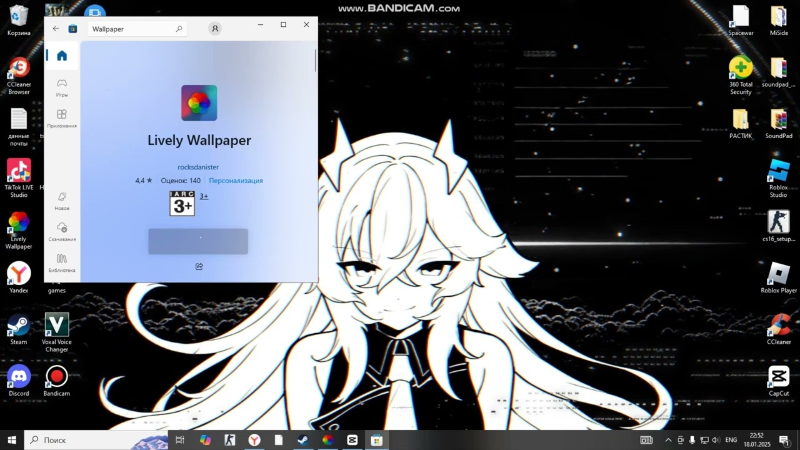Open the rocksdanister publisher link
Screen dimensions: 800x450
tap(198, 167)
